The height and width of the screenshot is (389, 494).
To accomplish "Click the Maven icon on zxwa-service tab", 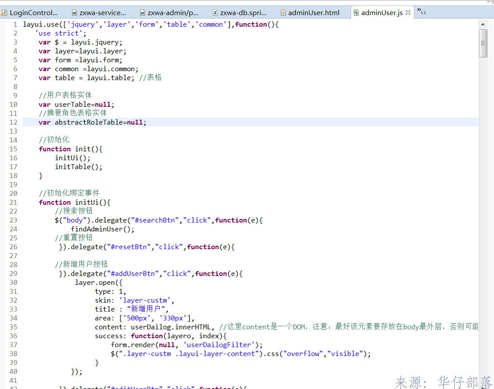I will click(x=75, y=12).
